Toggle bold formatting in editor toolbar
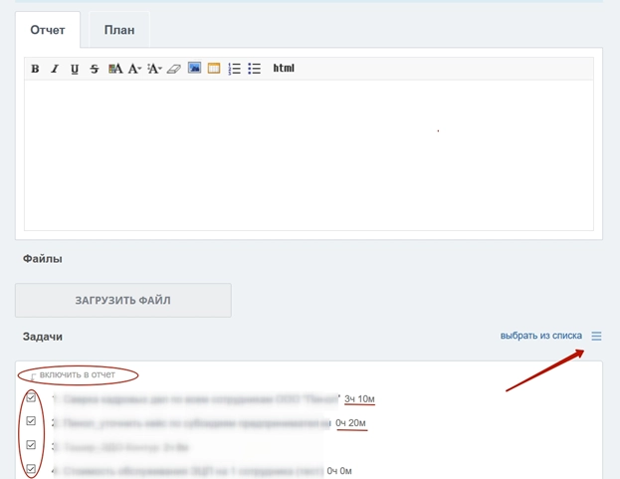The height and width of the screenshot is (479, 620). (35, 69)
